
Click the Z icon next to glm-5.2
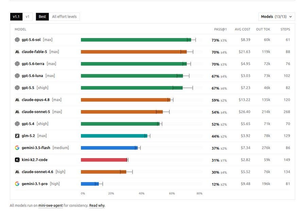(17, 136)
